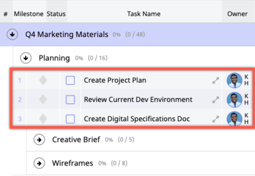Check the Review Current Dev Environment status box
The image size is (255, 176).
point(70,100)
